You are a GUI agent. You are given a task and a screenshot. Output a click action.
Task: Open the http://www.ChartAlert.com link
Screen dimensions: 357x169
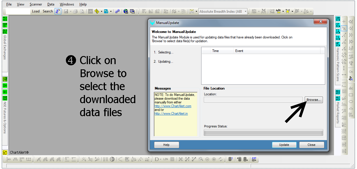pyautogui.click(x=173, y=106)
